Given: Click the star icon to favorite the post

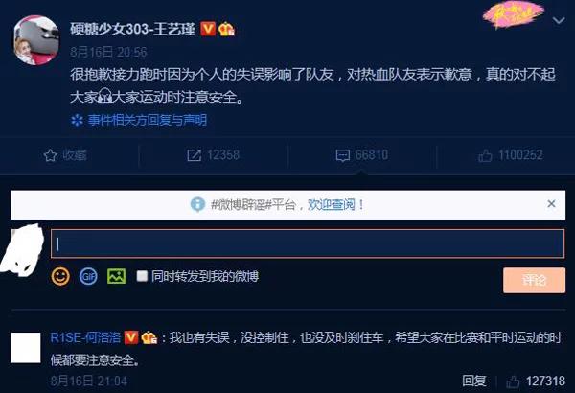Looking at the screenshot, I should coord(50,155).
